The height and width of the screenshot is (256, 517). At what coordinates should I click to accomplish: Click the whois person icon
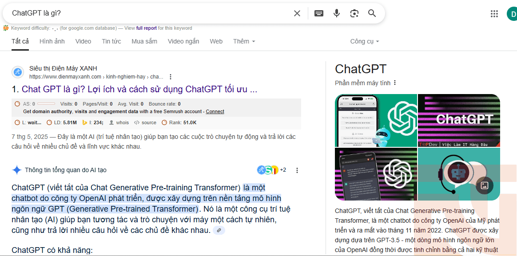[x=111, y=122]
